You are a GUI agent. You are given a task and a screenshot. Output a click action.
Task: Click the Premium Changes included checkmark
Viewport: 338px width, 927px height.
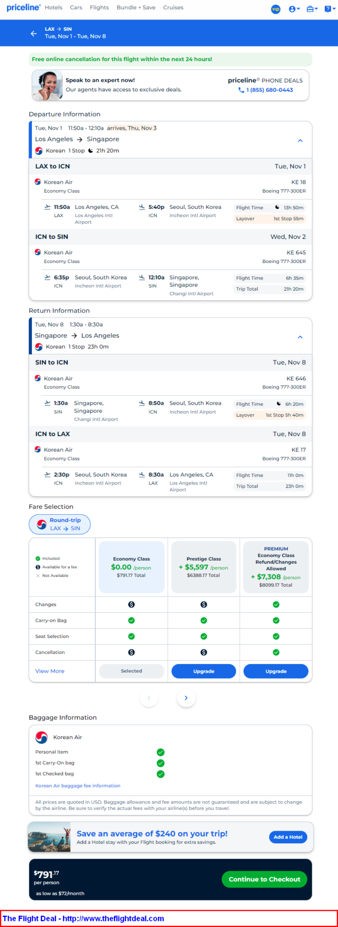coord(276,605)
